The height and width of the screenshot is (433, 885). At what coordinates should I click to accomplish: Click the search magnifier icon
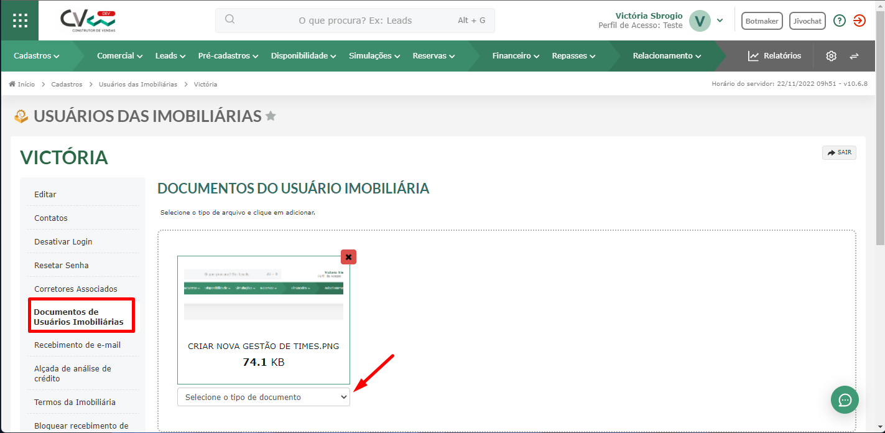coord(229,19)
